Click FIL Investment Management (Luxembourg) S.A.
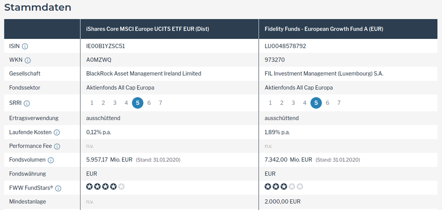 (x=324, y=74)
